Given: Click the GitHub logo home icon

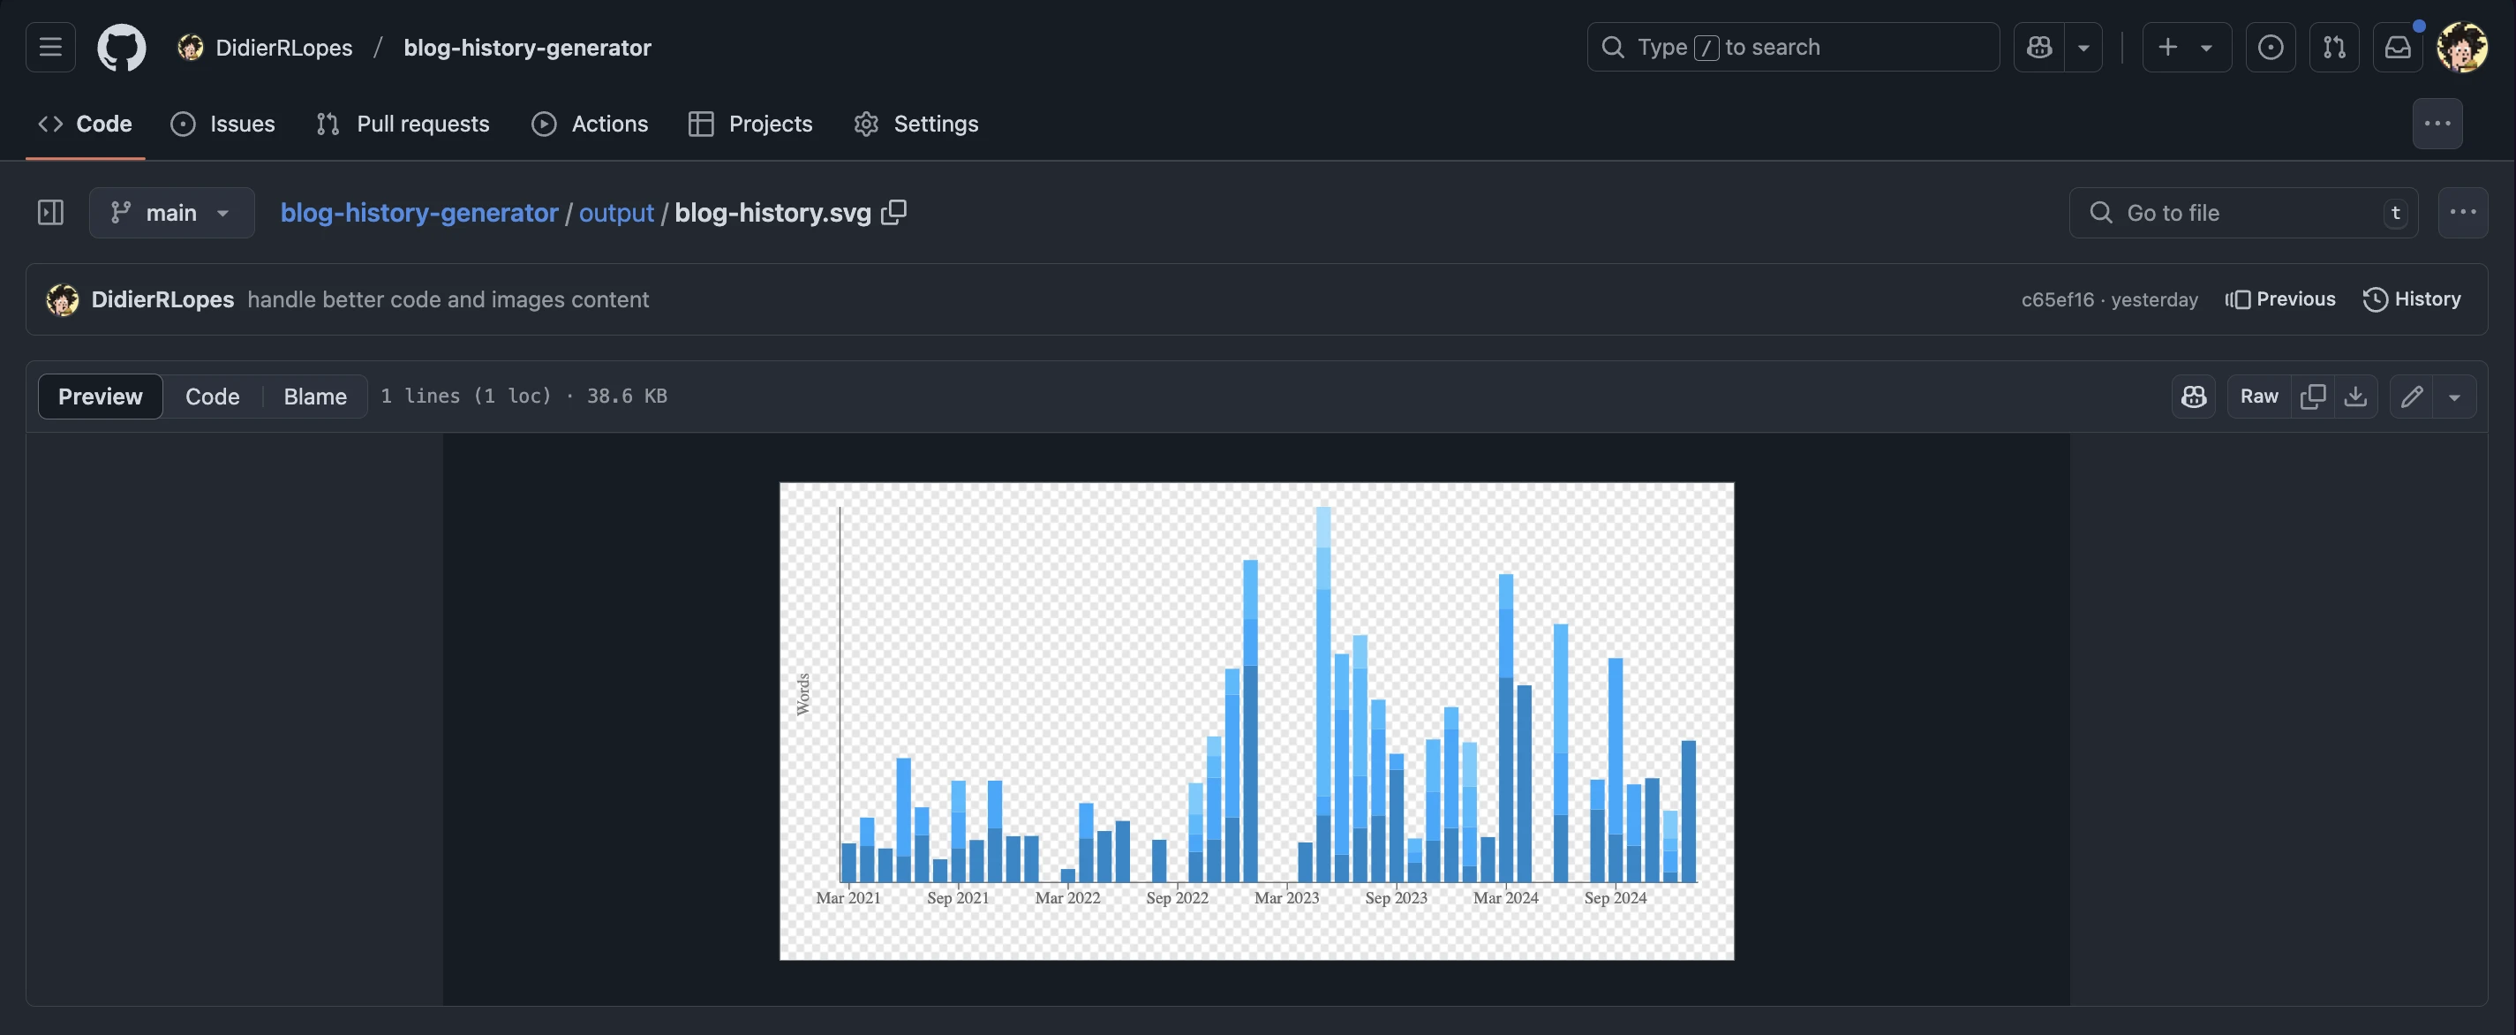Looking at the screenshot, I should (x=121, y=47).
